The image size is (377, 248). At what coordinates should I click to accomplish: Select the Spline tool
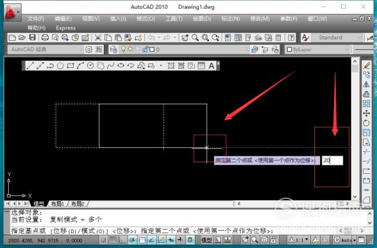click(111, 65)
